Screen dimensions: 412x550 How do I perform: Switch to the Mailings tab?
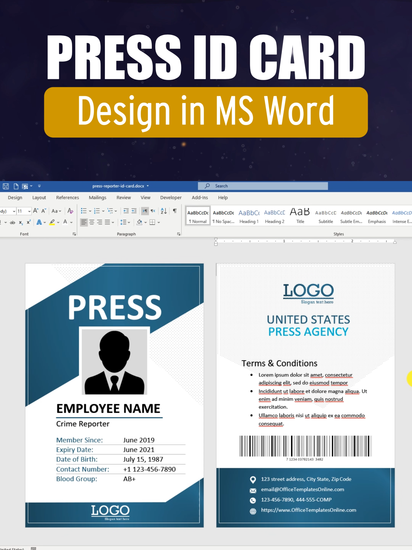(98, 198)
